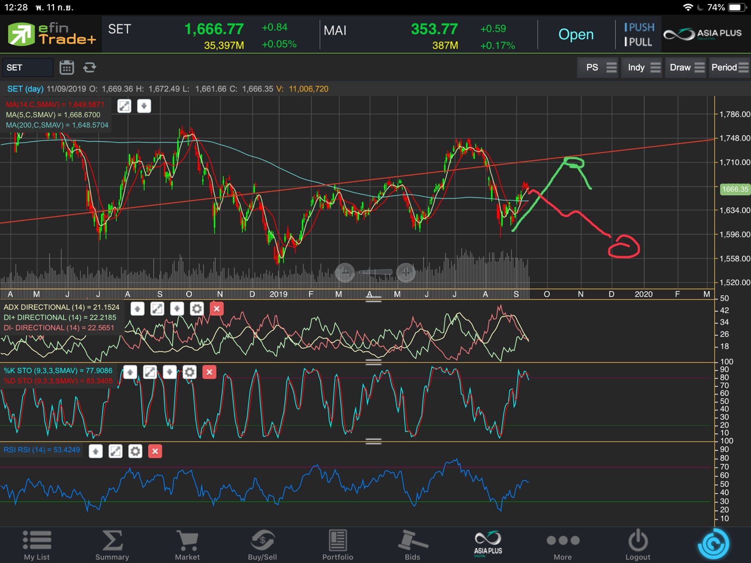This screenshot has width=751, height=563.
Task: Open the Period selection menu
Action: [729, 68]
